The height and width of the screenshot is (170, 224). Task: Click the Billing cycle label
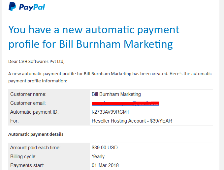tap(23, 156)
